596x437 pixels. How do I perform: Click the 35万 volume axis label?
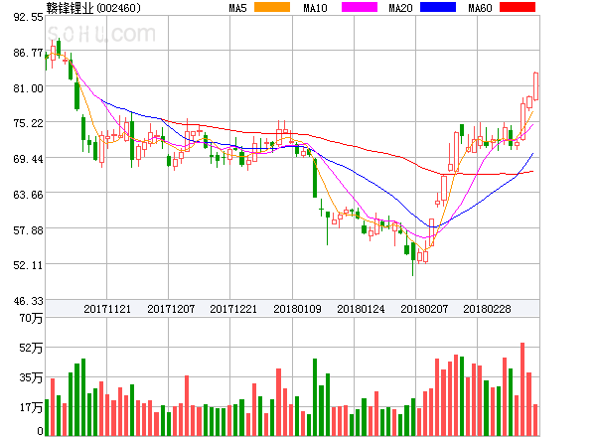pyautogui.click(x=31, y=377)
